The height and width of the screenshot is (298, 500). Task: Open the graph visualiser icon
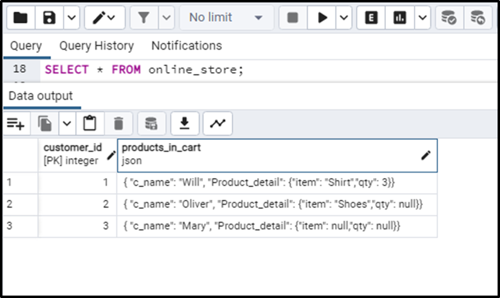[x=217, y=124]
